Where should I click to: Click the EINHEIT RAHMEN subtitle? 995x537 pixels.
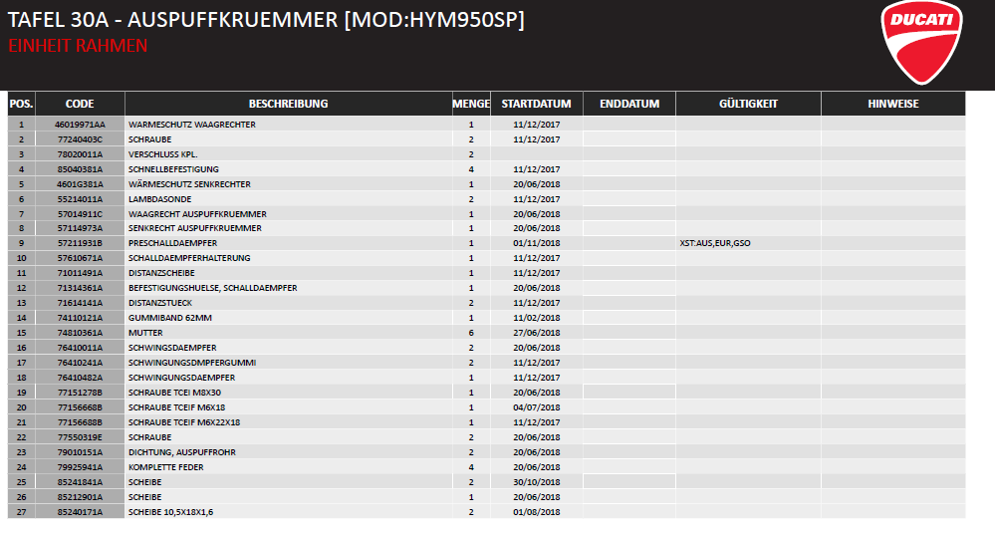tap(78, 46)
